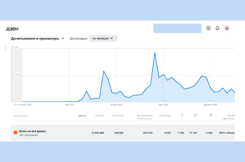
Task: Click the 'апрель 2023' axis label
Action: 116,105
